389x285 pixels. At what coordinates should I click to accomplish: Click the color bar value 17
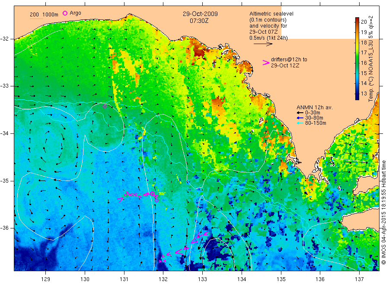pyautogui.click(x=363, y=53)
